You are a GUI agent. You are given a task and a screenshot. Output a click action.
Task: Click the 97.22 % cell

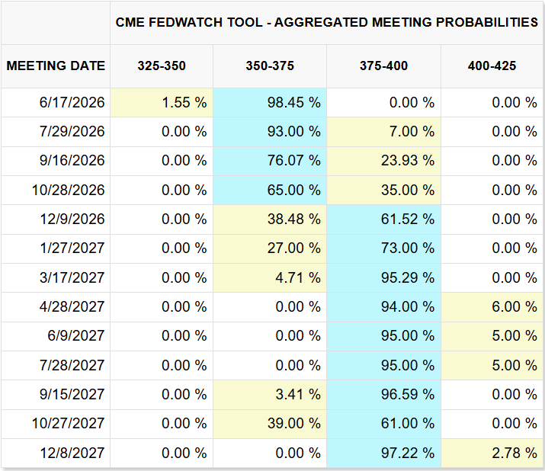tap(383, 453)
